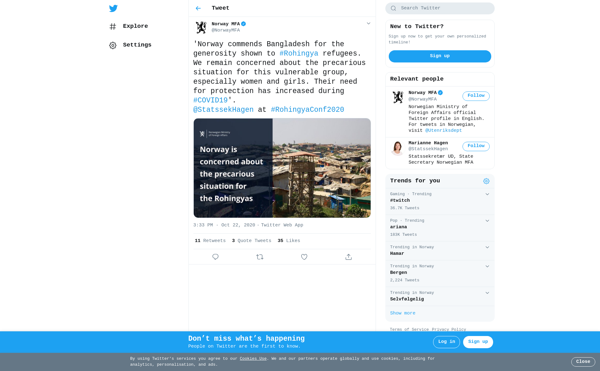Reply to the tweet with comment icon
The width and height of the screenshot is (600, 371).
click(215, 257)
